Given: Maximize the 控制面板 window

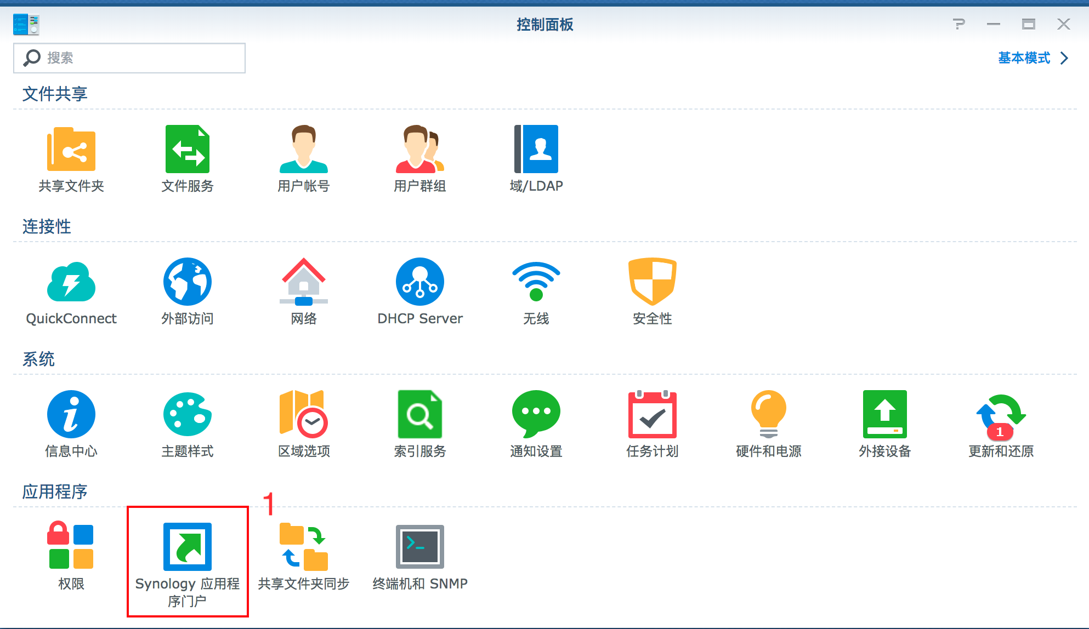Looking at the screenshot, I should coord(1029,24).
